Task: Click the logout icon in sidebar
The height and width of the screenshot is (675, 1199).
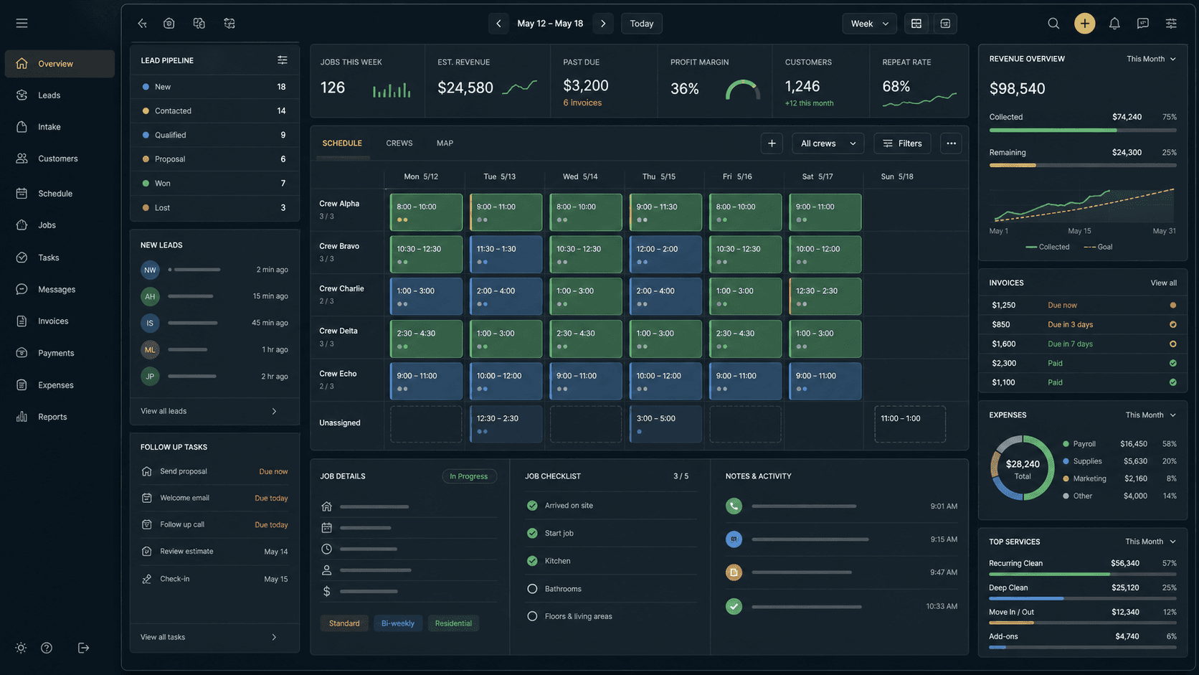Action: [83, 648]
